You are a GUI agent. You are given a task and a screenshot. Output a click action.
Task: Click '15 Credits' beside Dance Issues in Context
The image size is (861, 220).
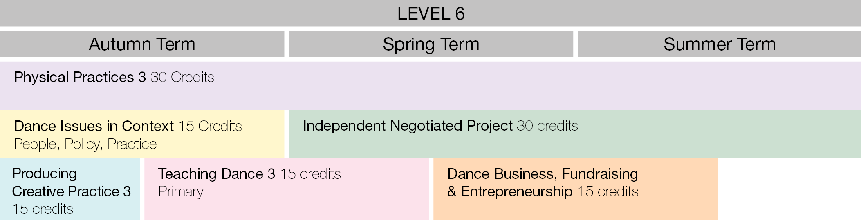point(210,126)
